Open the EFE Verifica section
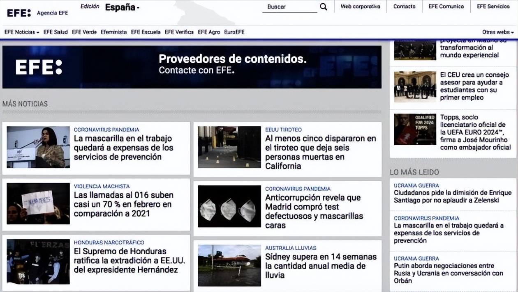 [x=179, y=32]
